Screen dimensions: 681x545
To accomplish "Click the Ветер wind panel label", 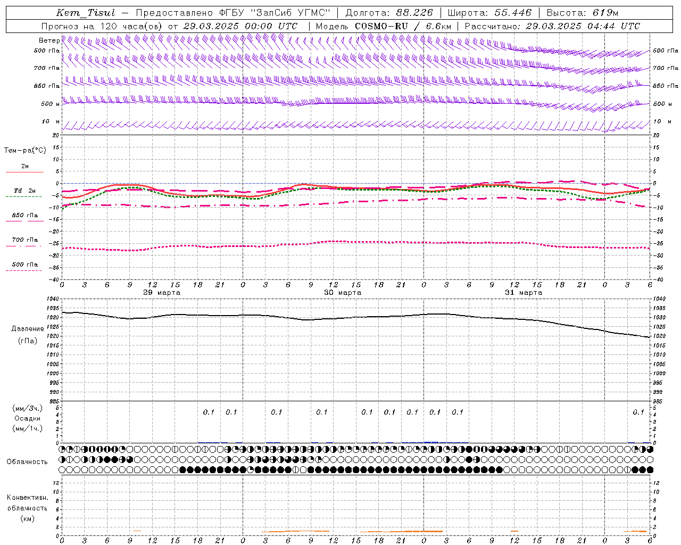I will [x=49, y=40].
